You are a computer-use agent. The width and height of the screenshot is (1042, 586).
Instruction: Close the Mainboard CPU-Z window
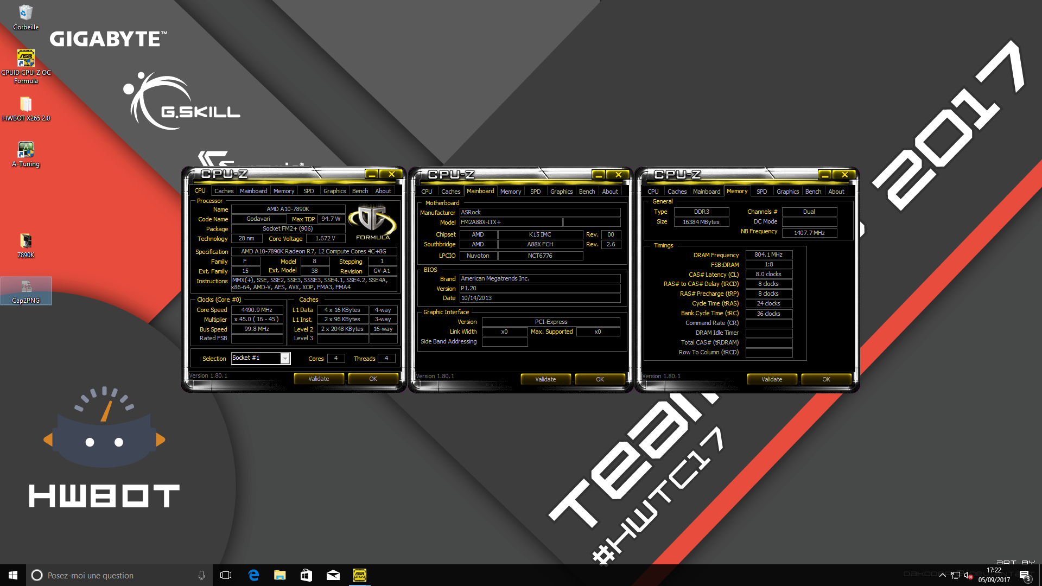click(x=618, y=175)
